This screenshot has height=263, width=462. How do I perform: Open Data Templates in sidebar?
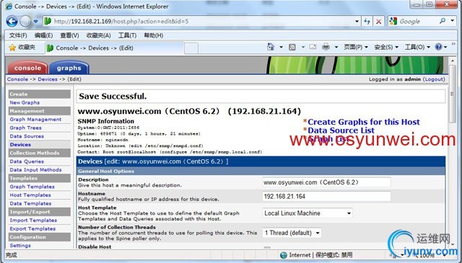30,204
